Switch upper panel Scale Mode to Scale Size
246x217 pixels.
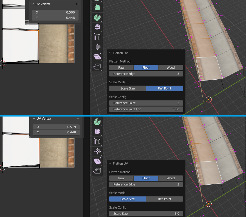[x=128, y=88]
